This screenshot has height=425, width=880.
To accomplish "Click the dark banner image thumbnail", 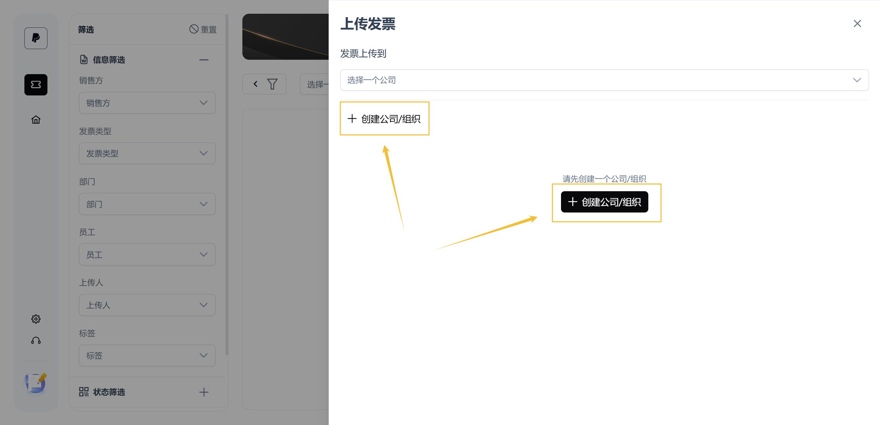I will pos(285,37).
